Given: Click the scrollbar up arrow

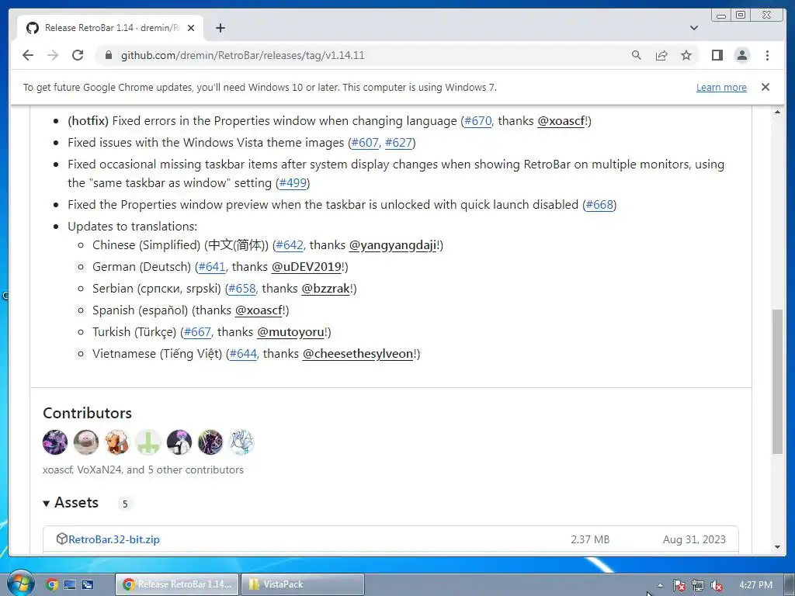Looking at the screenshot, I should pos(777,112).
